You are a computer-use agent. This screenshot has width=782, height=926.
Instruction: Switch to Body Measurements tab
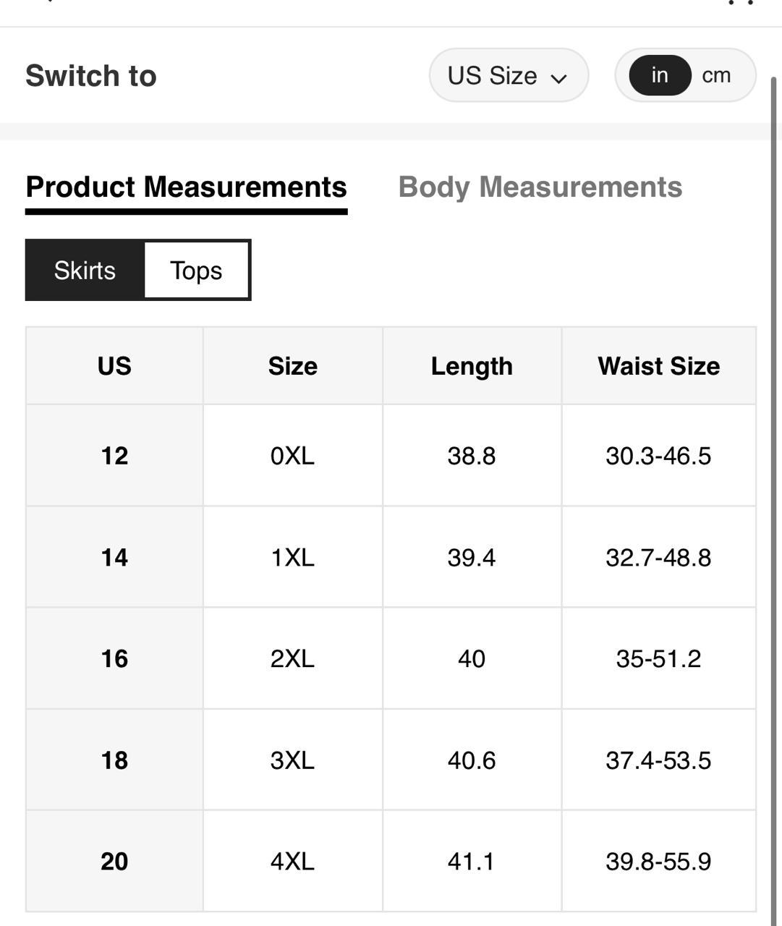540,187
